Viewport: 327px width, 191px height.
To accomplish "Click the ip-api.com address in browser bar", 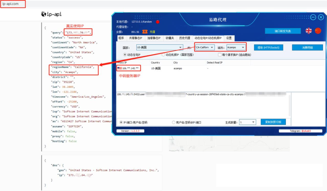I will click(11, 4).
